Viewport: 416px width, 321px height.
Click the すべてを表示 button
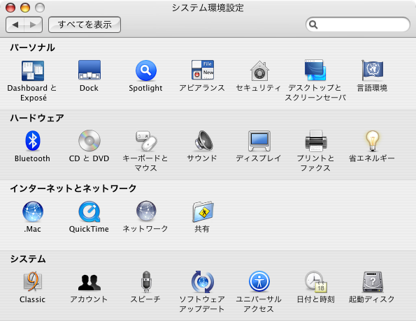85,24
